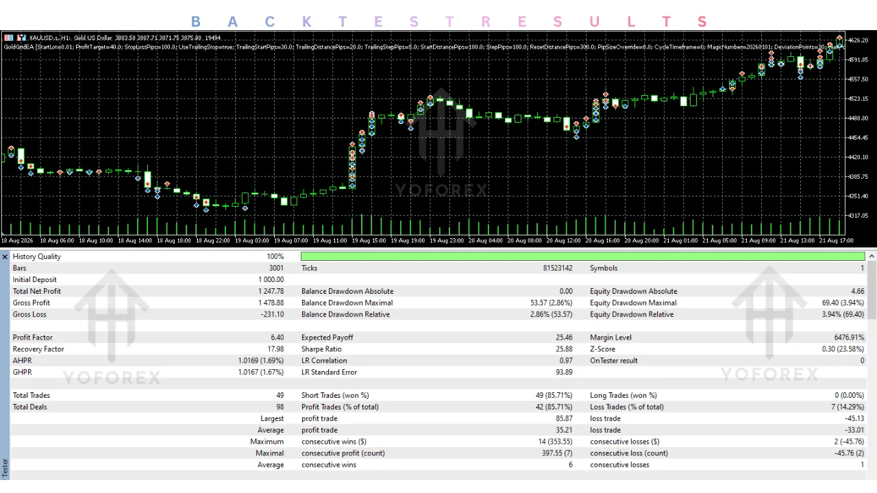Click the LR Standard Error value 93.89

coord(564,372)
